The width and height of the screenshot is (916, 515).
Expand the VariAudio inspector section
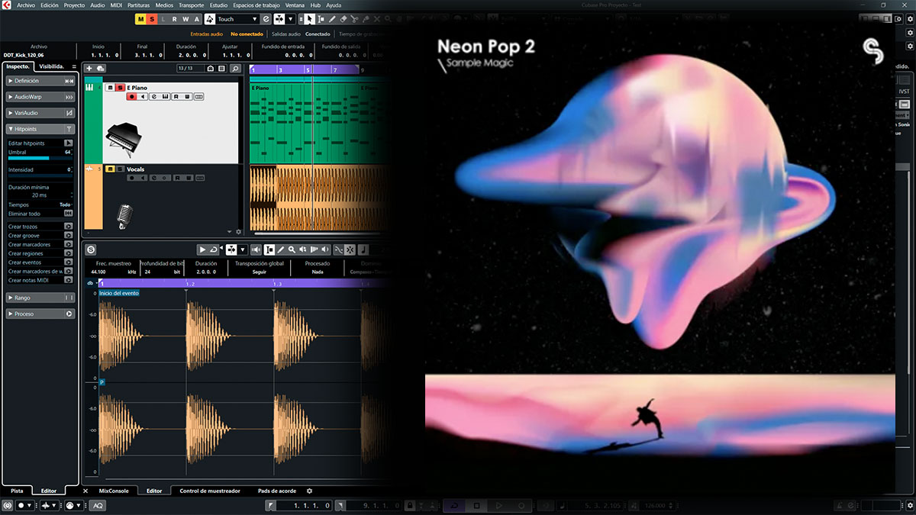(x=41, y=113)
